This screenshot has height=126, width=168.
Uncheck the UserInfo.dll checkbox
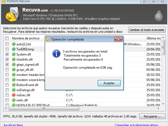(x=7, y=59)
